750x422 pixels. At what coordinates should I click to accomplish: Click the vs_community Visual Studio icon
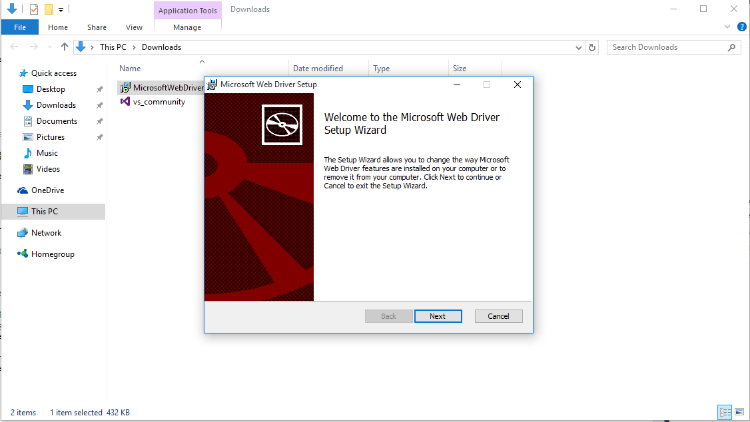[125, 101]
